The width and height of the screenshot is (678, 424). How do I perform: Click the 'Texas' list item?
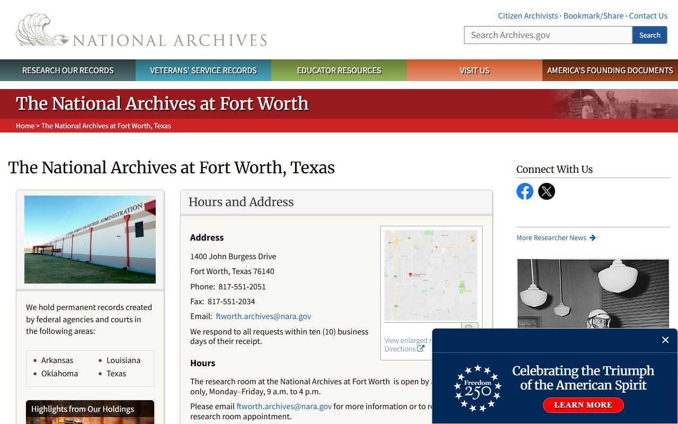[116, 374]
